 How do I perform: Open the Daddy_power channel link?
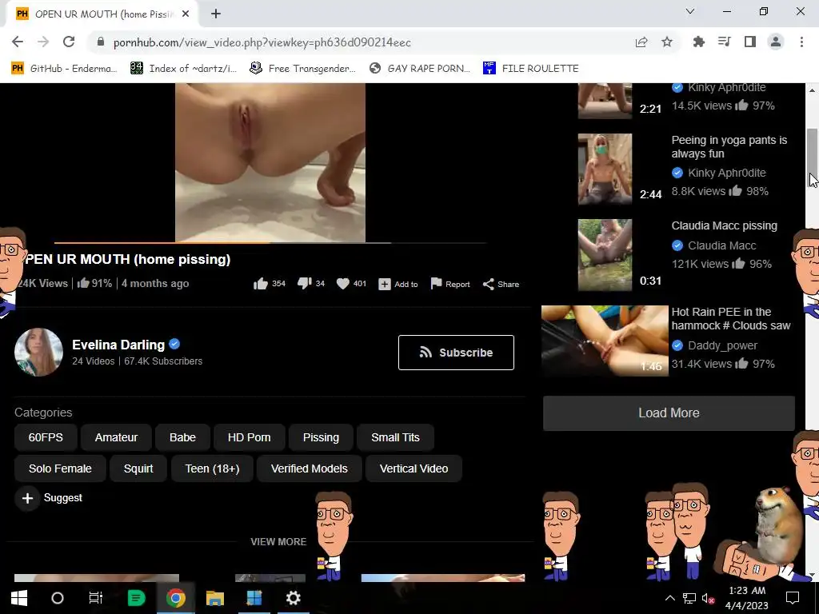pos(722,345)
